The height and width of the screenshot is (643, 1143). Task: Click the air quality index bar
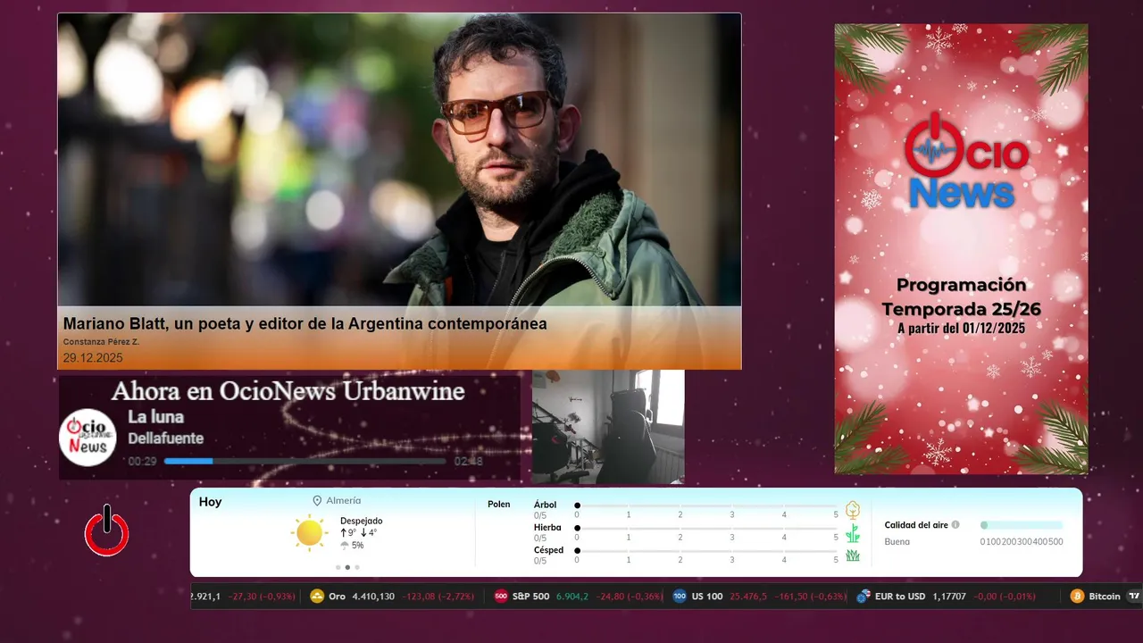tap(1022, 525)
